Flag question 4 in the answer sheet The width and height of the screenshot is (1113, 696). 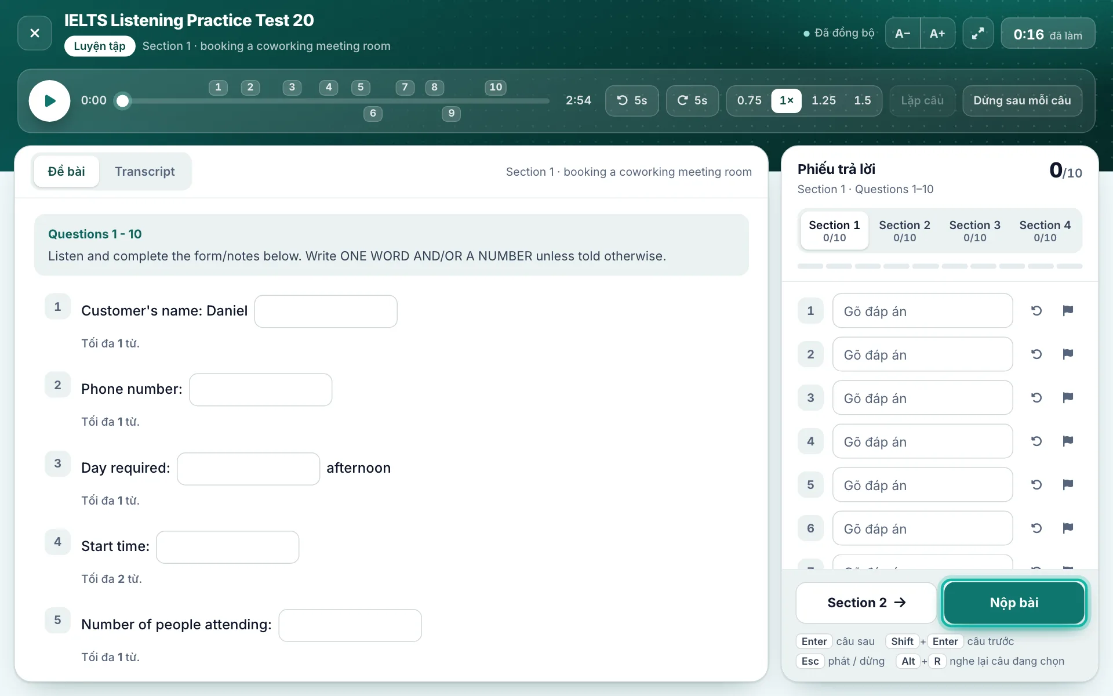[1068, 441]
